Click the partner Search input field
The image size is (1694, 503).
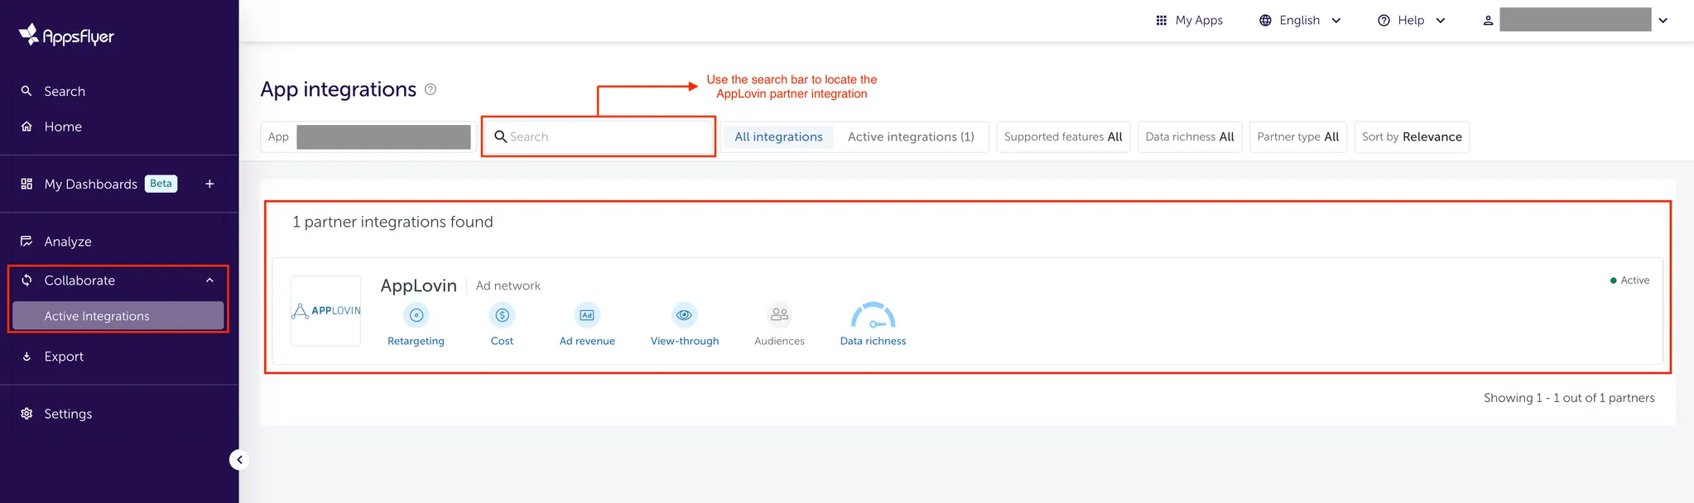pyautogui.click(x=599, y=137)
